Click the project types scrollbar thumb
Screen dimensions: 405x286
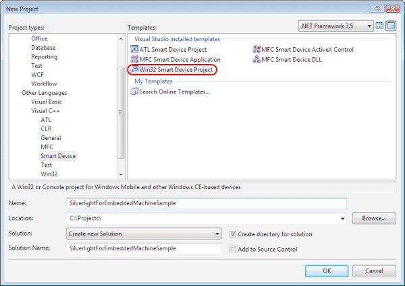121,112
